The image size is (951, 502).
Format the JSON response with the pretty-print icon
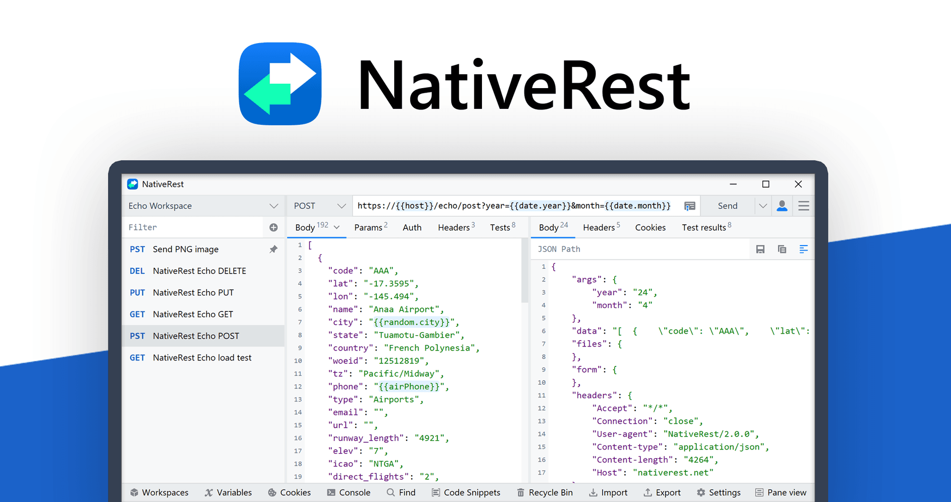803,249
